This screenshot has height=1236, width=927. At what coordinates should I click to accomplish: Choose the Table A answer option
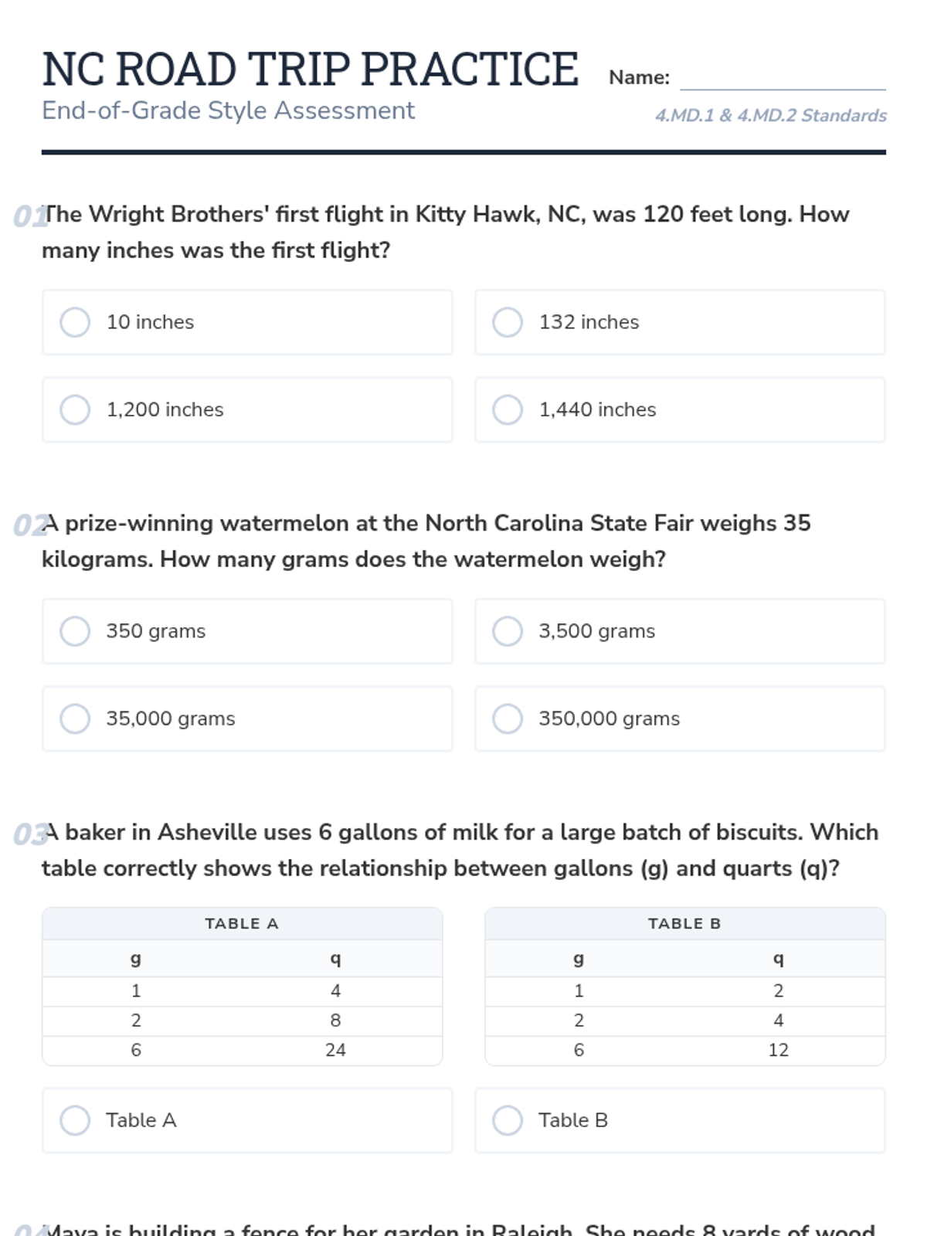pyautogui.click(x=75, y=1120)
